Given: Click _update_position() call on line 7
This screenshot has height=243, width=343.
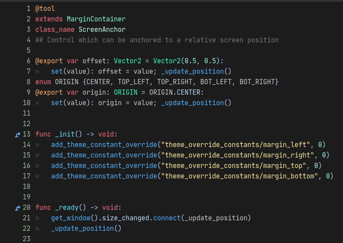Looking at the screenshot, I should pos(196,71).
